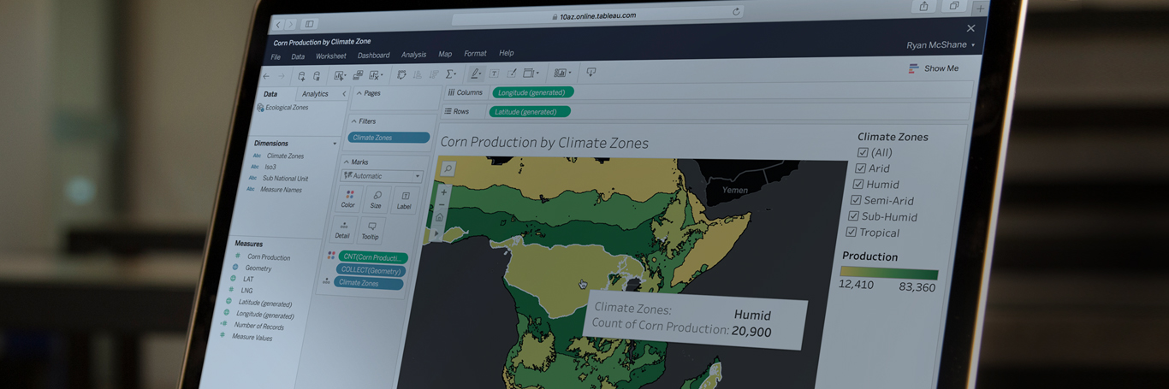Screen dimensions: 1169x389
Task: Reset map view with home icon
Action: point(439,217)
